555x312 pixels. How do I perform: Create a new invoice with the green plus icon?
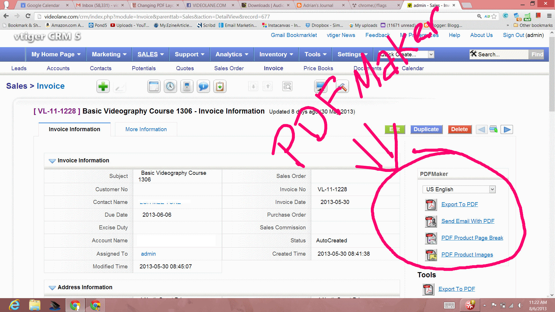point(103,86)
